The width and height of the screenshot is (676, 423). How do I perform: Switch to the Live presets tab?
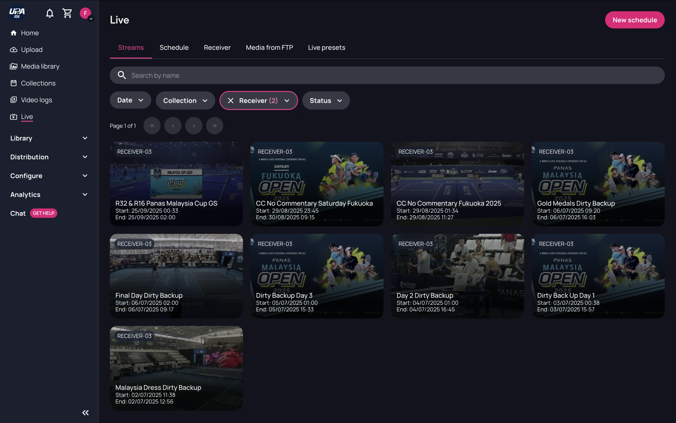pyautogui.click(x=326, y=48)
